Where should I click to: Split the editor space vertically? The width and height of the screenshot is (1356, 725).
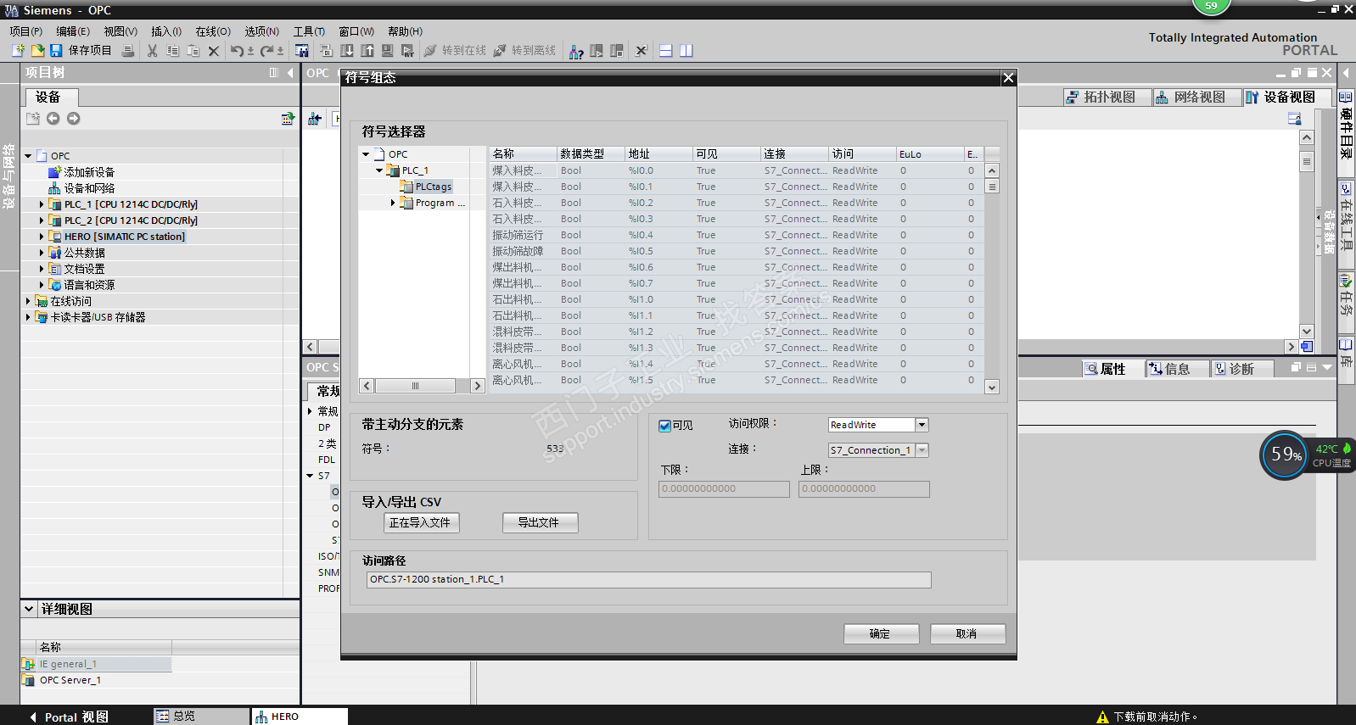(686, 51)
